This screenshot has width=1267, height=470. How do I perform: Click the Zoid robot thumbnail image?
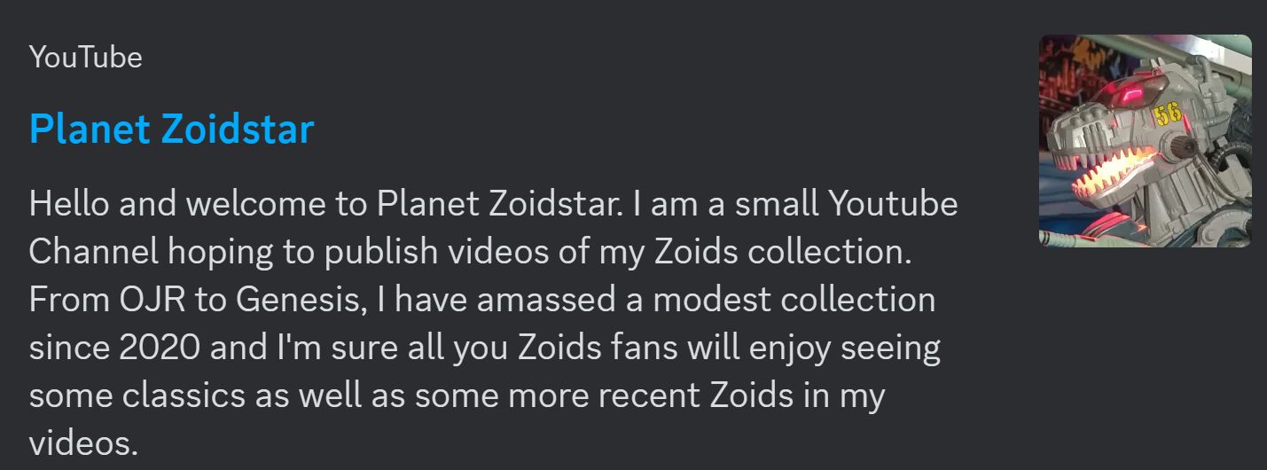click(1144, 140)
